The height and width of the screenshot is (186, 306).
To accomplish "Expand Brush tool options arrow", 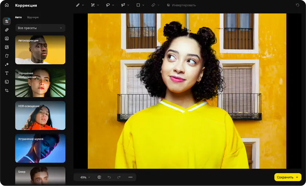I will click(83, 5).
